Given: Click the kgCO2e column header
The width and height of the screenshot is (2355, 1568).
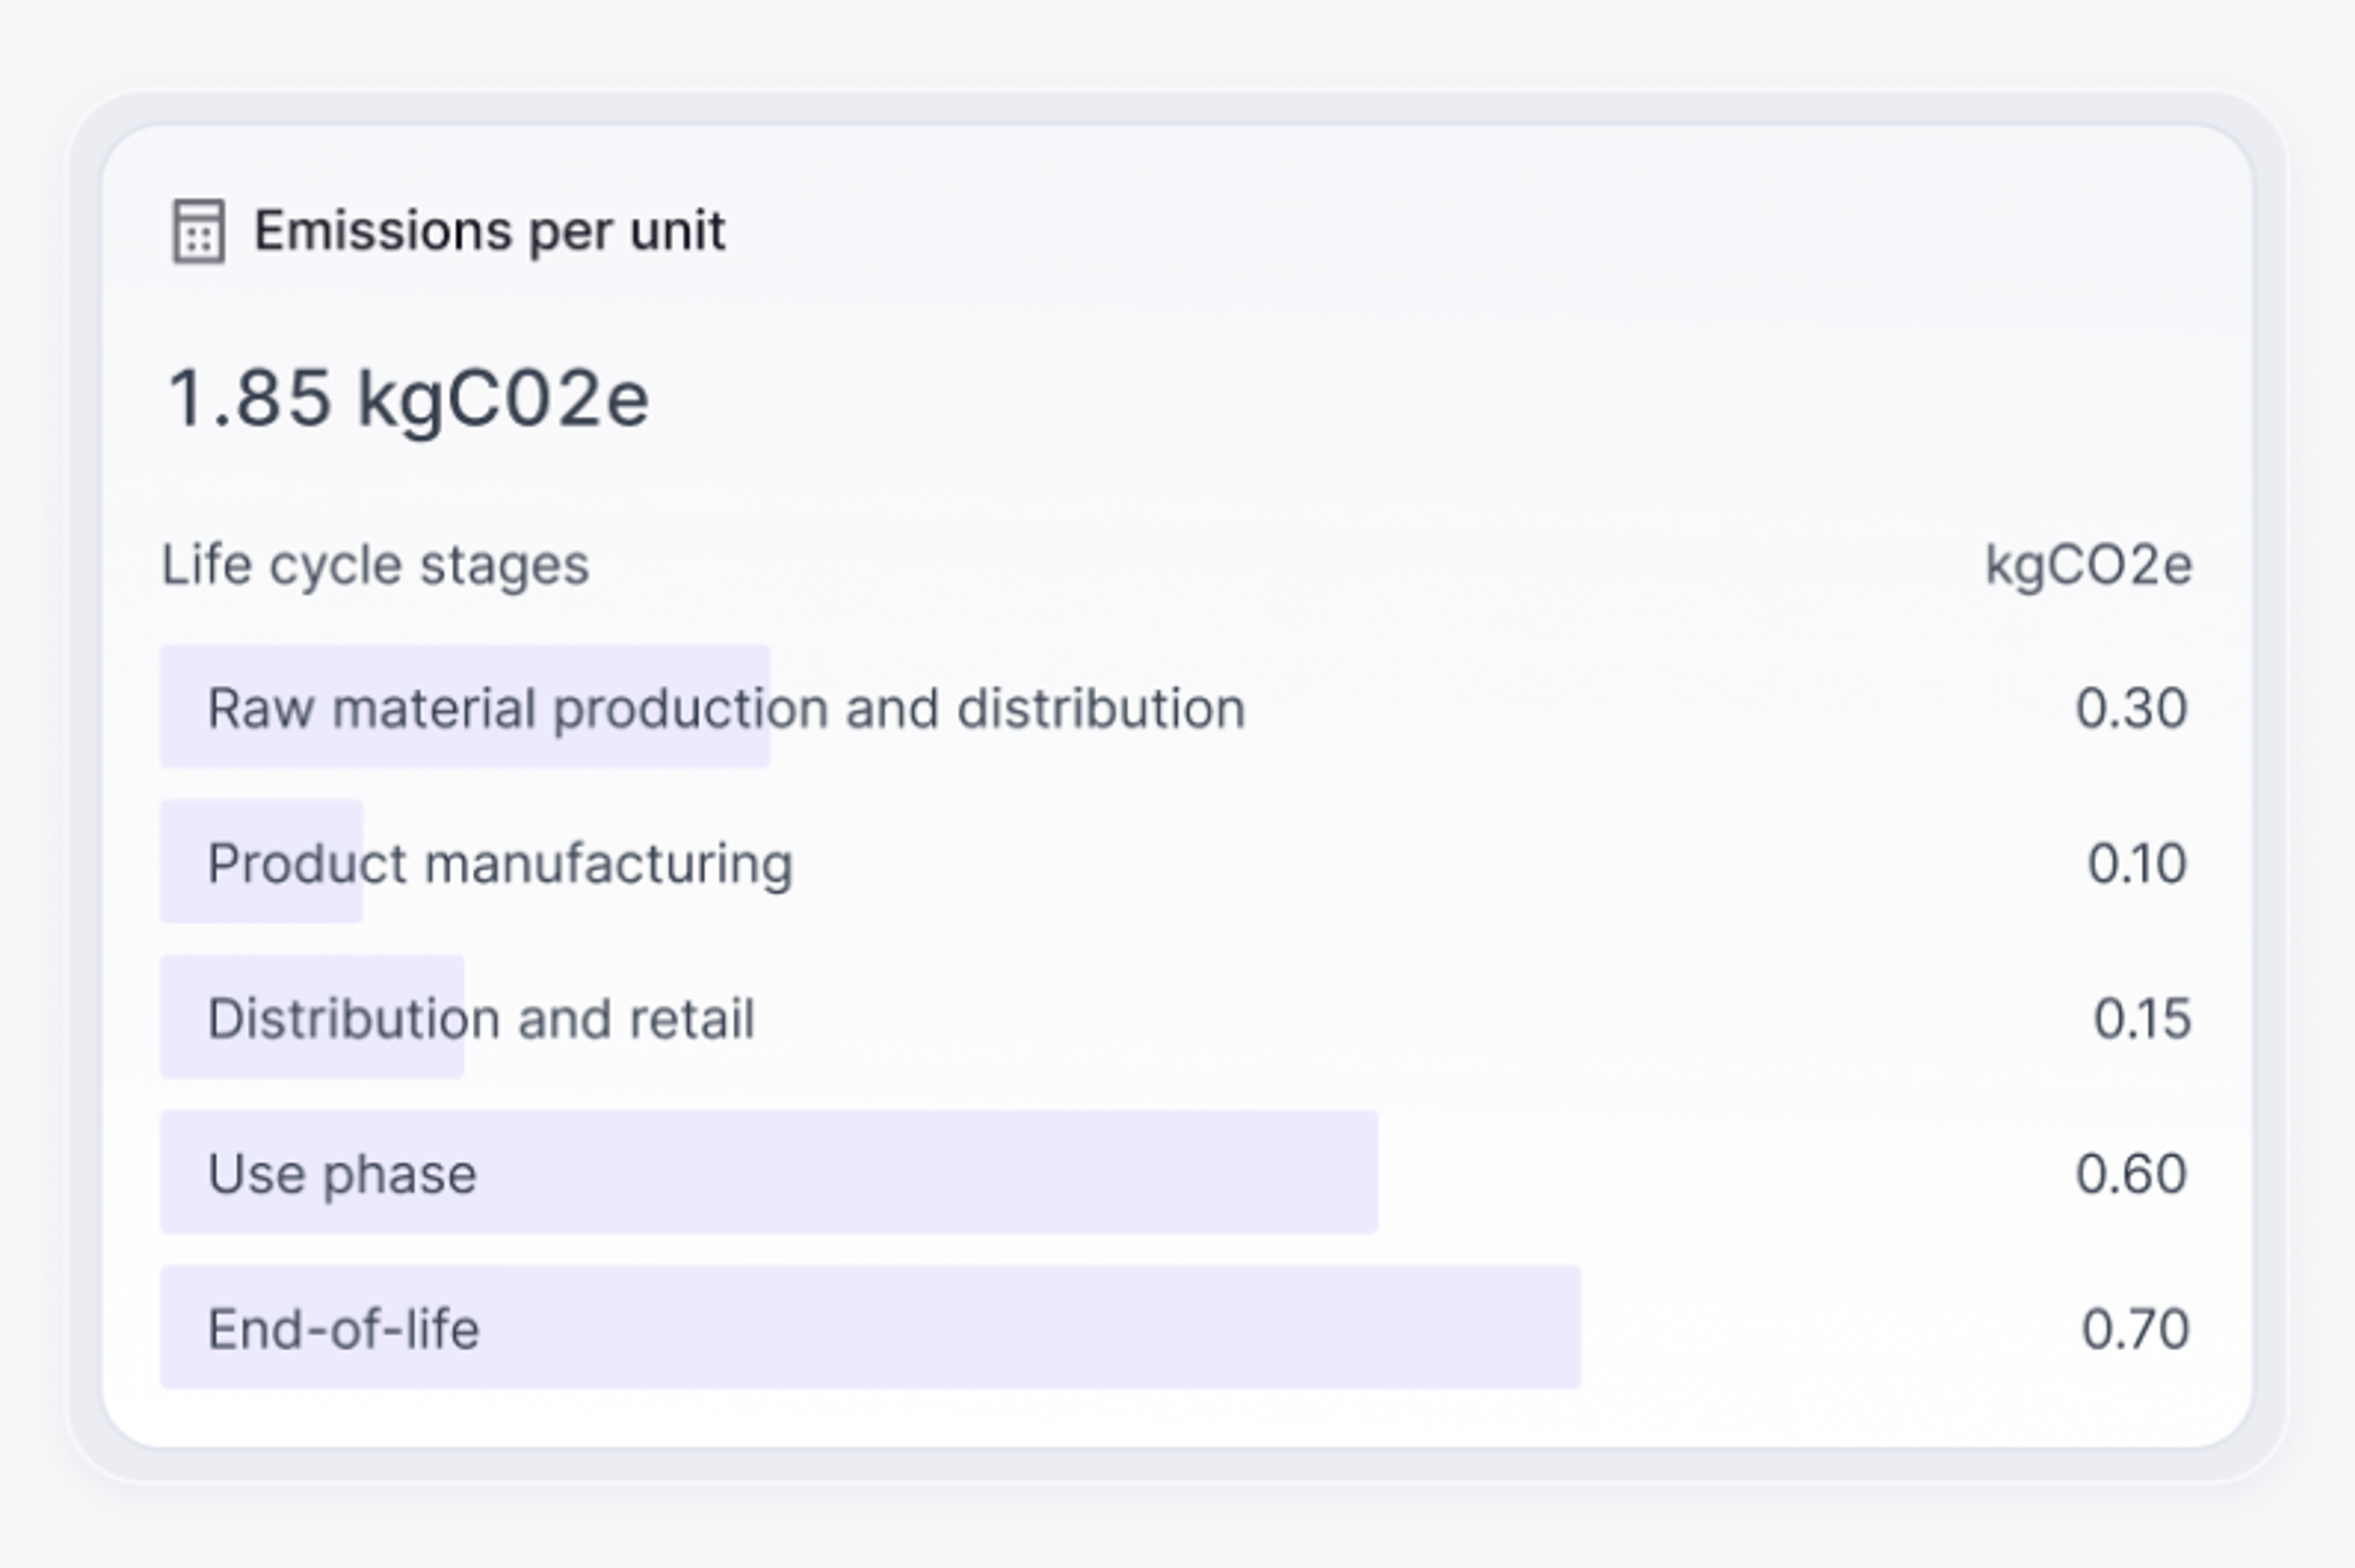Looking at the screenshot, I should (x=2088, y=566).
